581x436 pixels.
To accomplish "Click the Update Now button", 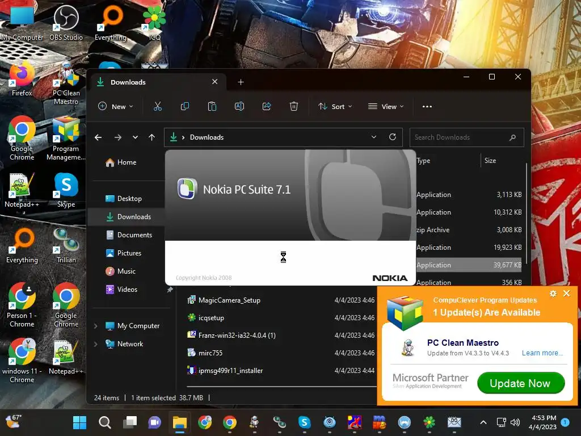I will (521, 383).
